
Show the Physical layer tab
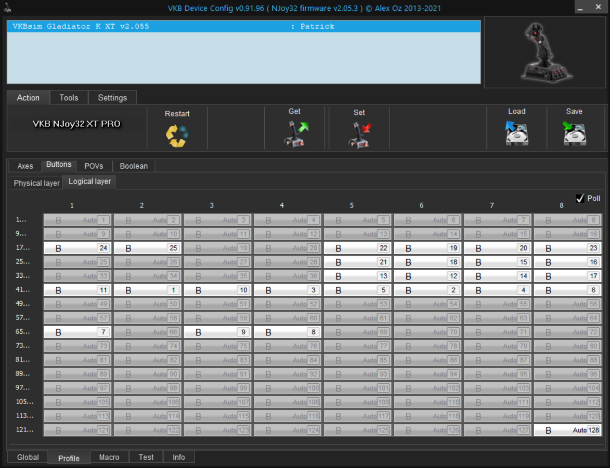tap(36, 183)
